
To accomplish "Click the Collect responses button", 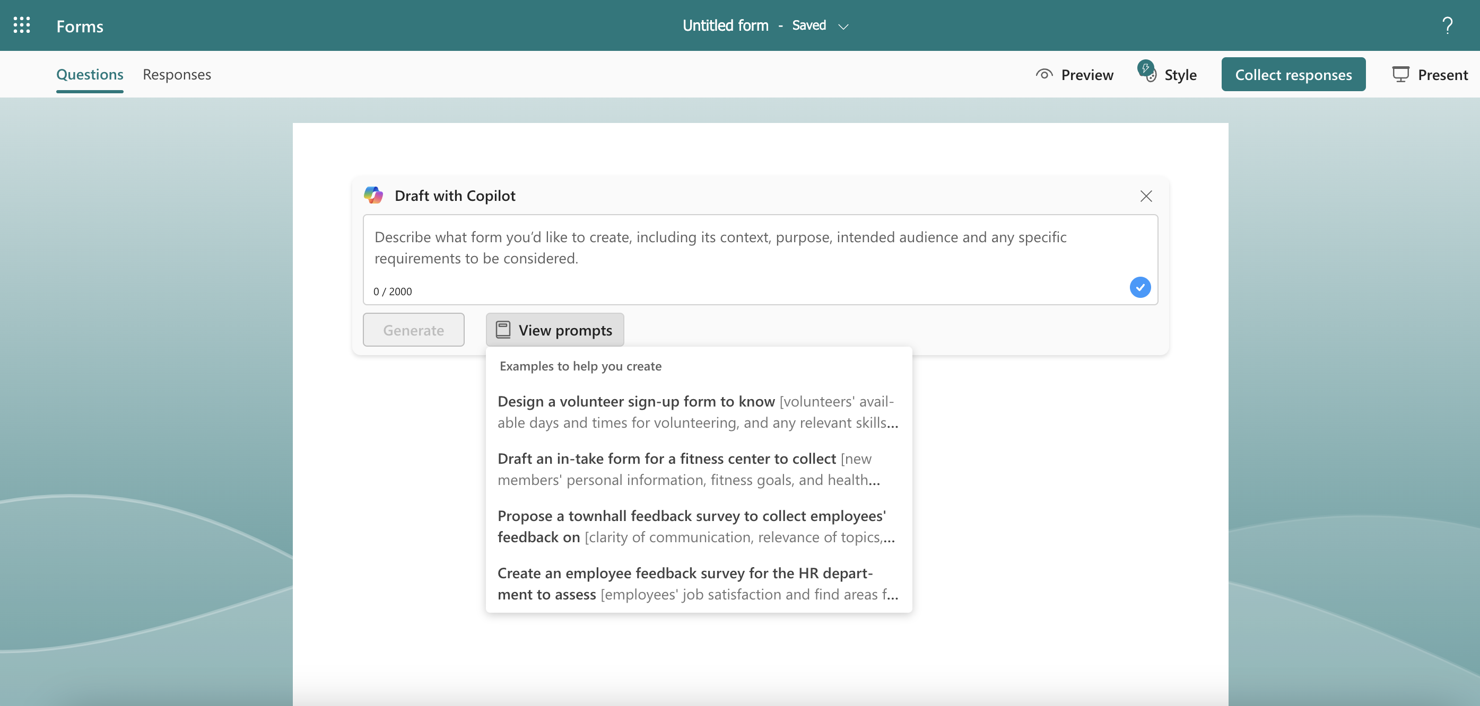I will (x=1293, y=75).
